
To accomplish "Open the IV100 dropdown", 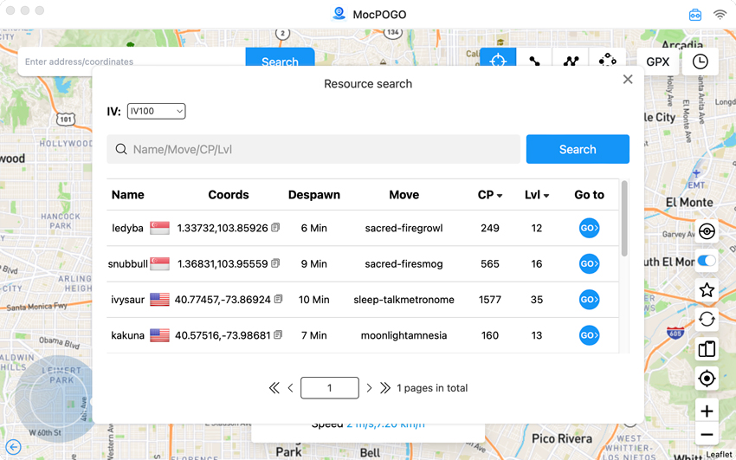I will pos(156,111).
